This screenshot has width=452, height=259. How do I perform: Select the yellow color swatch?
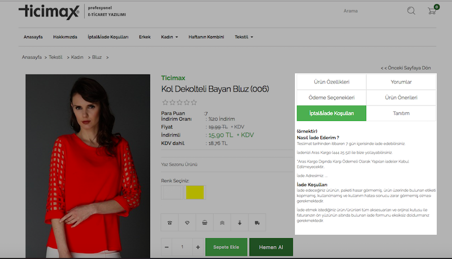[196, 192]
